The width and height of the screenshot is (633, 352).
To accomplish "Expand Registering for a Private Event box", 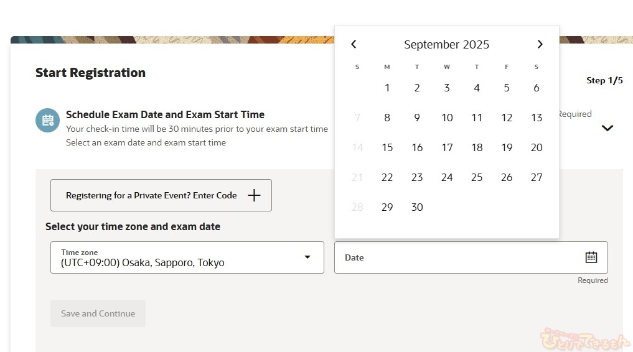I will 161,195.
